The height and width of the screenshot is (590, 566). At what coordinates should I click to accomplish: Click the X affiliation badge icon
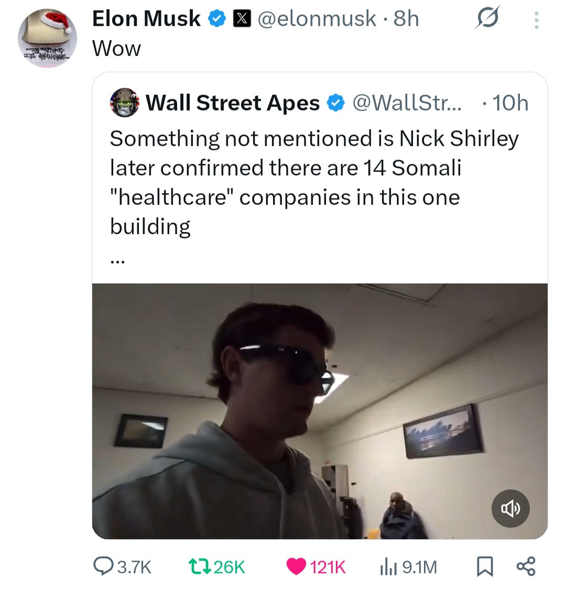click(241, 19)
